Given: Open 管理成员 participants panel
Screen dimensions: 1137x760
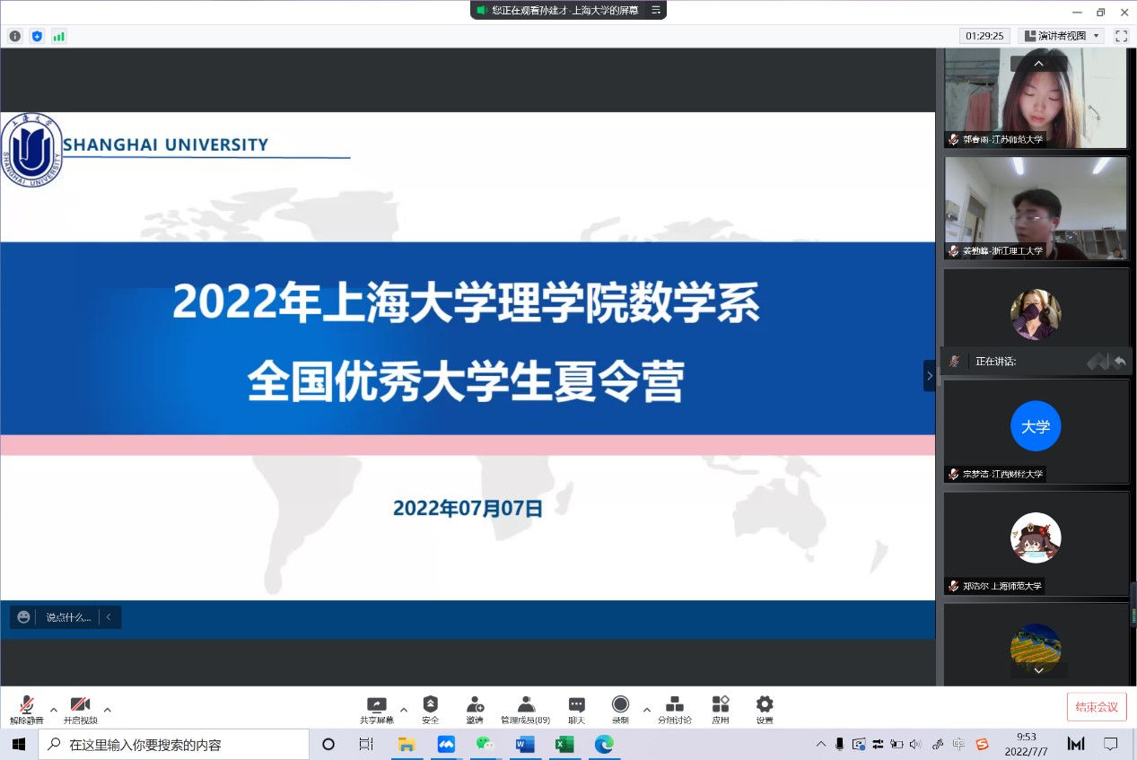Looking at the screenshot, I should coord(526,705).
